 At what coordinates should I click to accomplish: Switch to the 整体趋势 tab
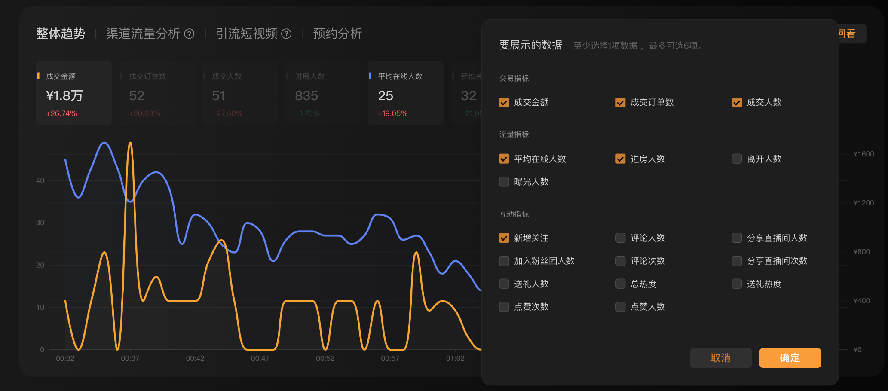[x=61, y=34]
